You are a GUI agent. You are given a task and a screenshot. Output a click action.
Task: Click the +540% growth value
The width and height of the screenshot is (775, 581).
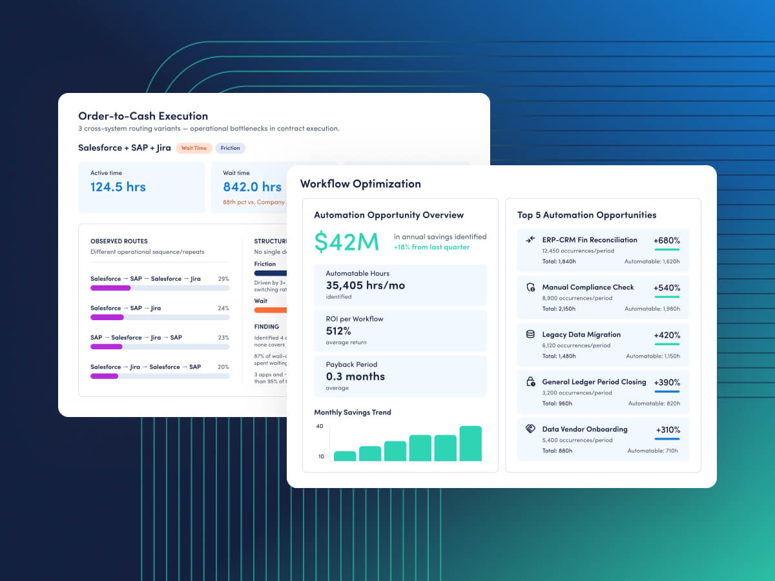pos(666,288)
